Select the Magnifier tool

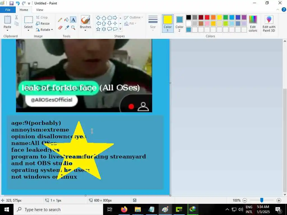coord(73,28)
